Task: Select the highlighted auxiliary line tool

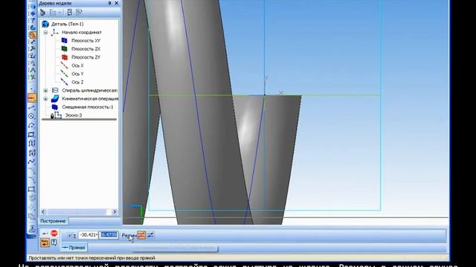Action: coord(31,98)
